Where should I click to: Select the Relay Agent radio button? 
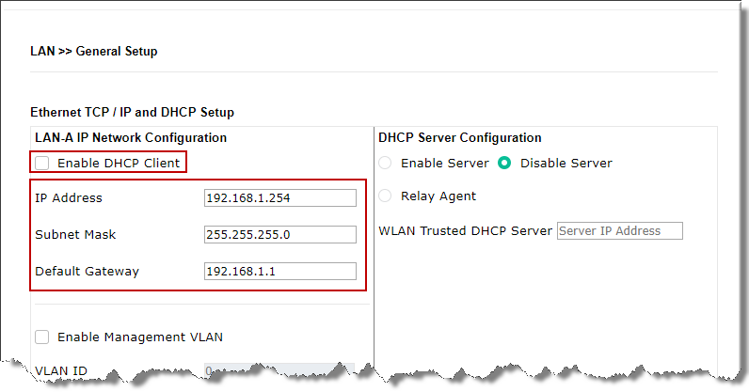coord(386,196)
